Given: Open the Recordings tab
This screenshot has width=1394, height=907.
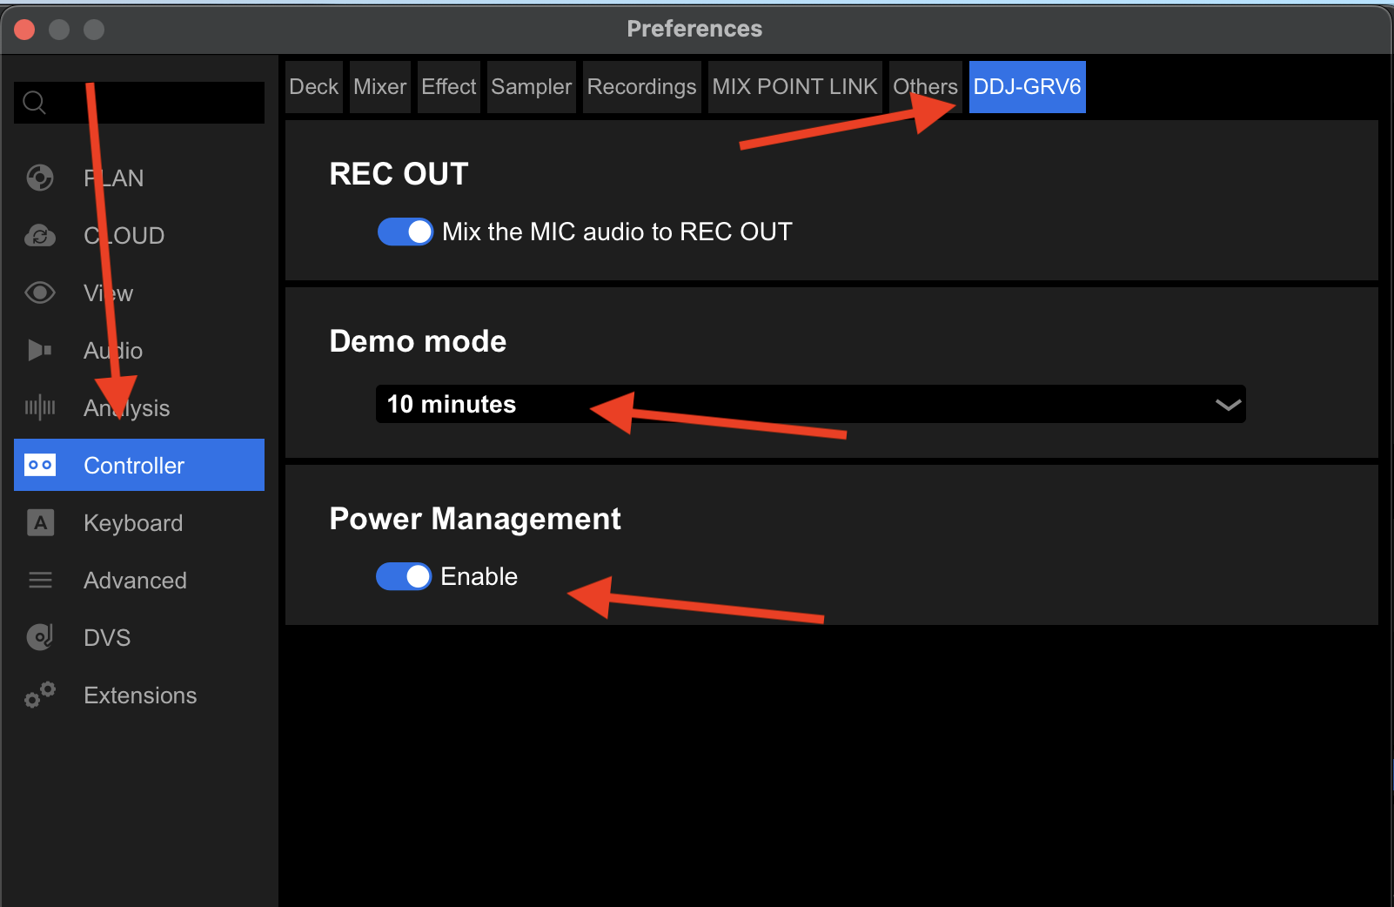Looking at the screenshot, I should click(x=641, y=87).
